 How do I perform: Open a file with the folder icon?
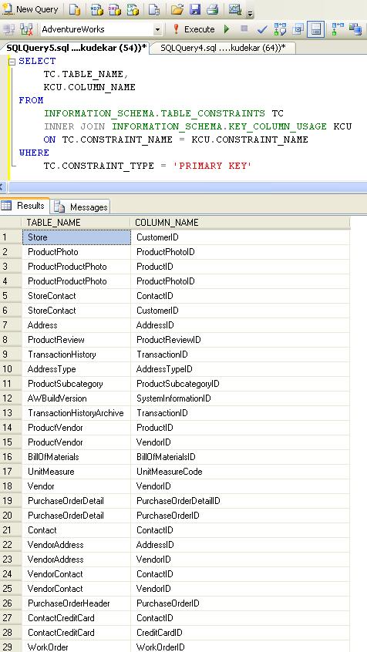(177, 9)
